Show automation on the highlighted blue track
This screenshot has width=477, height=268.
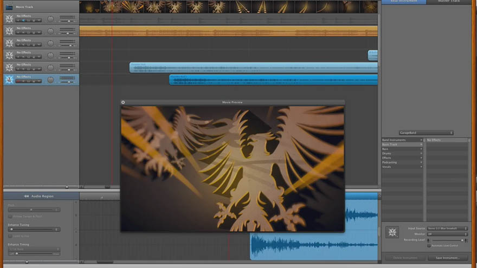coord(38,81)
